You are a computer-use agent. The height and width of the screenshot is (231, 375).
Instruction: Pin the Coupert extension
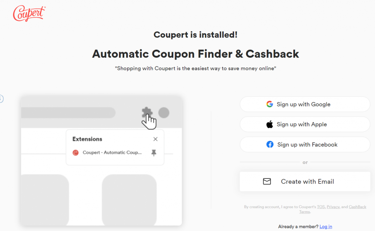coord(154,153)
